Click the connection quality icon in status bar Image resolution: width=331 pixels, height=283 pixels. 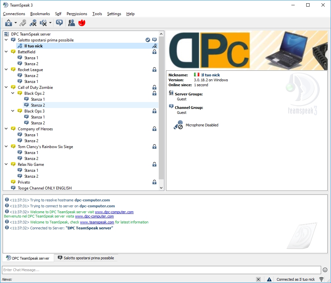point(321,279)
